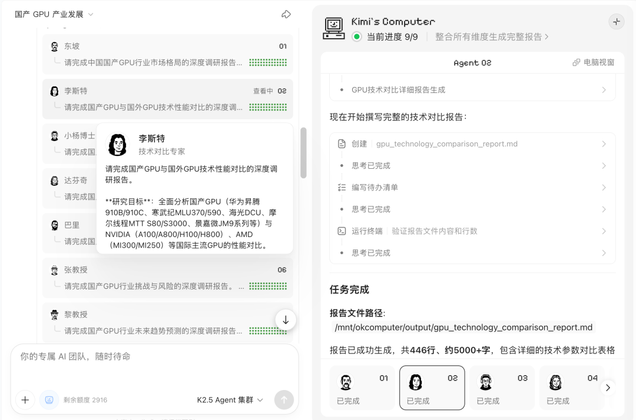The image size is (636, 420).
Task: Open the 电脑视窗 computer window view
Action: [x=594, y=62]
